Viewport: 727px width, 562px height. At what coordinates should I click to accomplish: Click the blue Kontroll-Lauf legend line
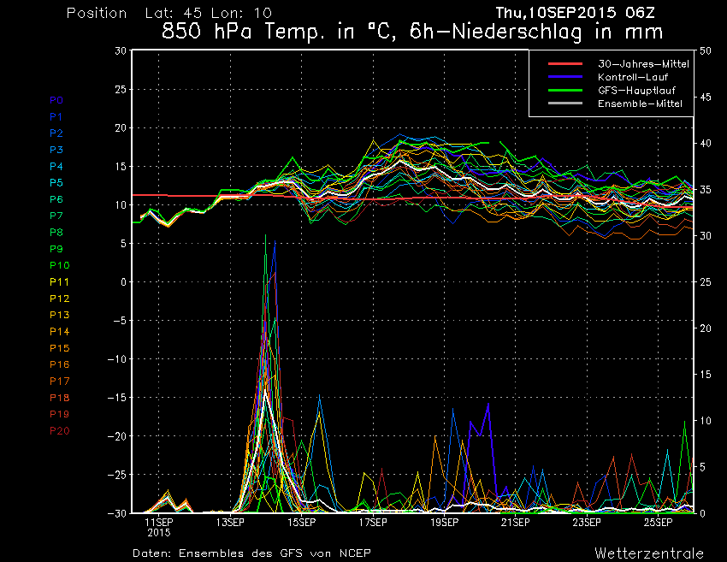point(565,77)
